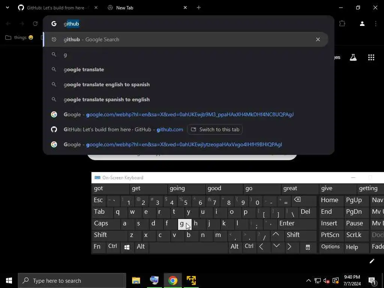Image resolution: width=384 pixels, height=288 pixels.
Task: Toggle the left Alt key
Action: [x=141, y=247]
